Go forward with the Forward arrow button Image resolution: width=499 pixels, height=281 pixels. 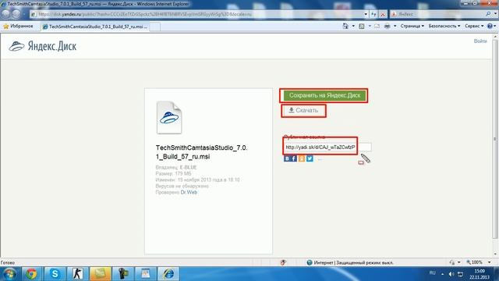pos(16,14)
